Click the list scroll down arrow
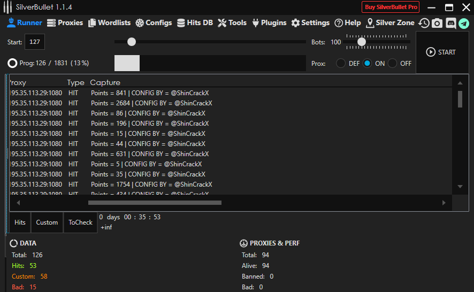Viewport: 474px width, 292px height. (460, 187)
